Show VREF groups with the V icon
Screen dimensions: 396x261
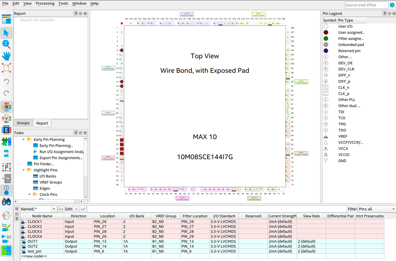6,119
